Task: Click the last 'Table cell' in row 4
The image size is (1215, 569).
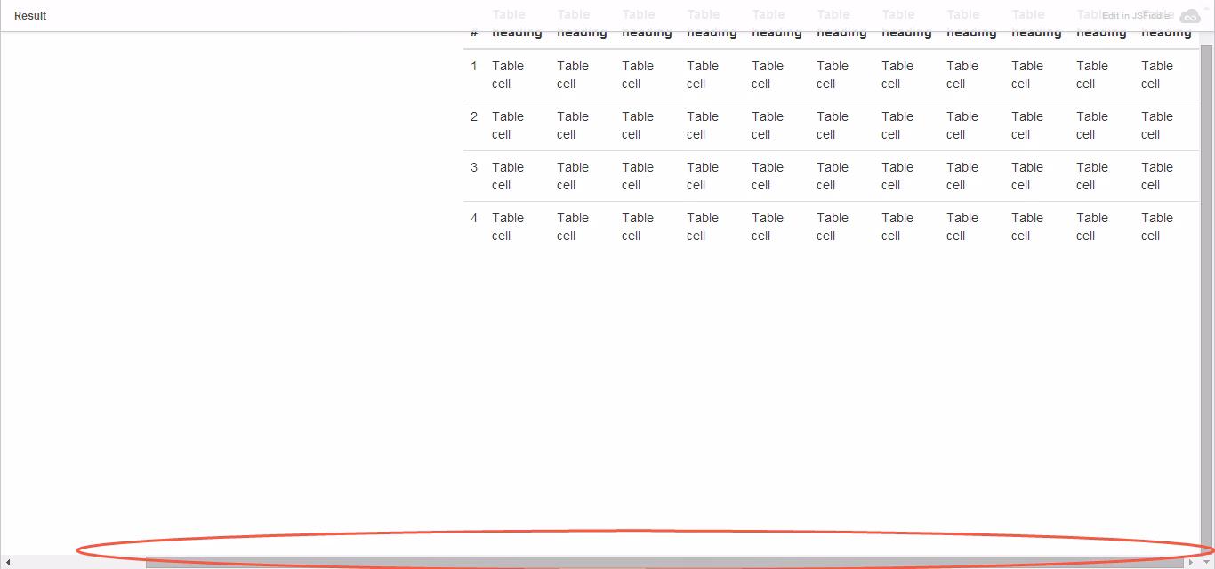Action: 1157,227
